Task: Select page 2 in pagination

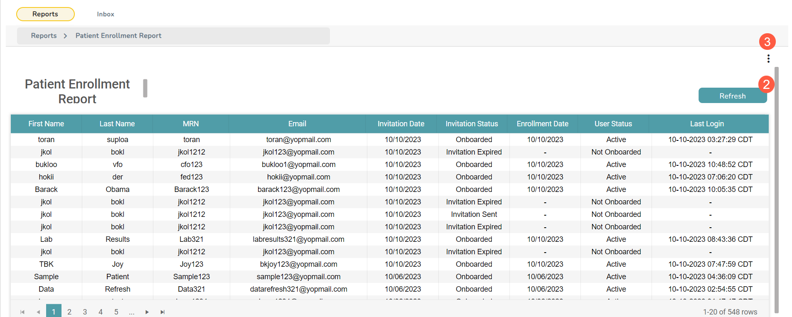Action: 69,312
